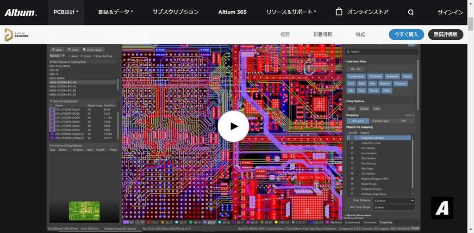The height and width of the screenshot is (233, 474).
Task: Toggle Intersections checkbox
Action: pos(352,153)
